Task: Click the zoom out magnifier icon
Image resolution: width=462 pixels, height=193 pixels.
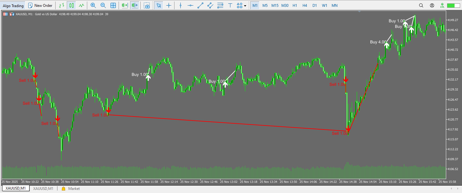Action: pos(103,5)
